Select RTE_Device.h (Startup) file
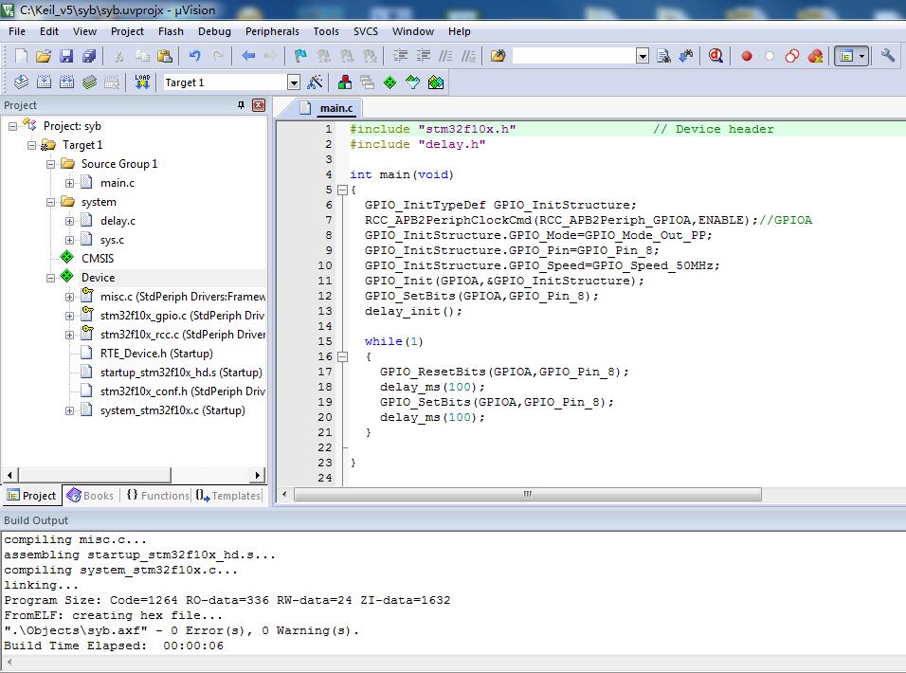 (156, 354)
